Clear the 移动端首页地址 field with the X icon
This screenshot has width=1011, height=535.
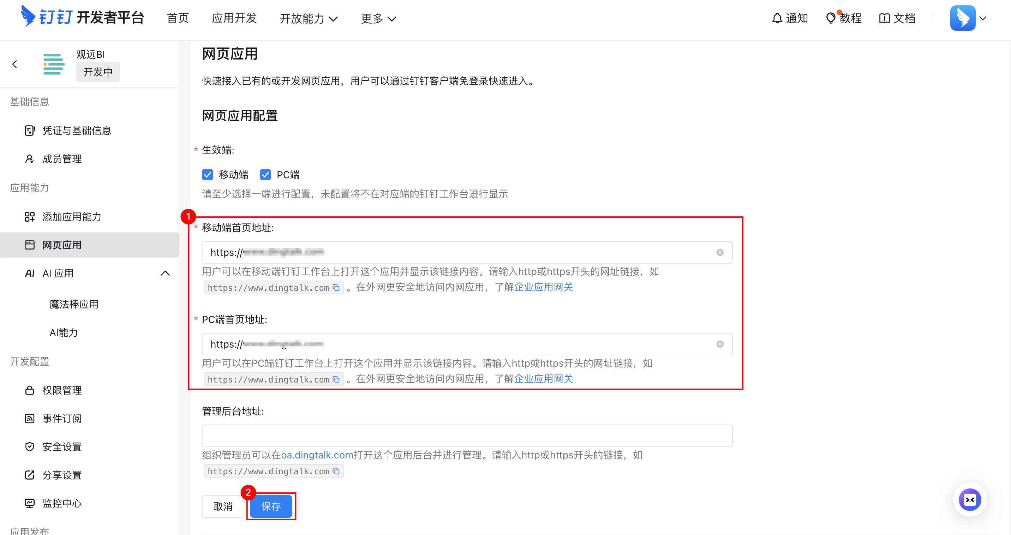[x=719, y=252]
